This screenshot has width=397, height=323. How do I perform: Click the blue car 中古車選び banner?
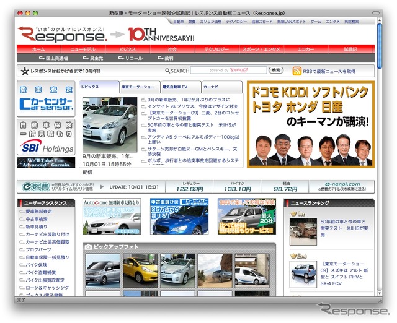coord(179,217)
